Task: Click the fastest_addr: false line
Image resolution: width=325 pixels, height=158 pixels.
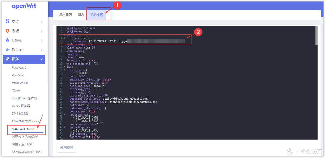Action: pos(85,137)
